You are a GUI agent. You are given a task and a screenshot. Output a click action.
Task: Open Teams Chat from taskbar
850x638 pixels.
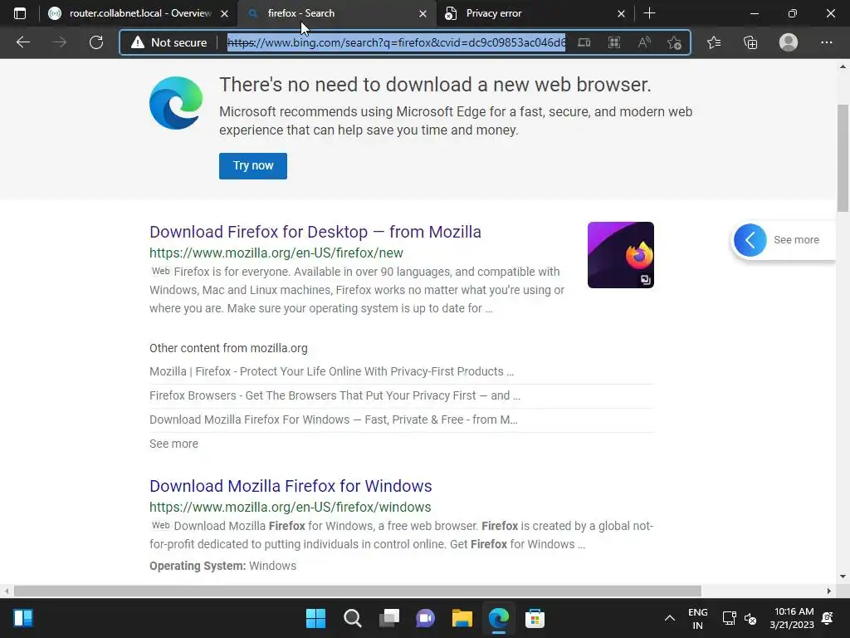click(426, 618)
